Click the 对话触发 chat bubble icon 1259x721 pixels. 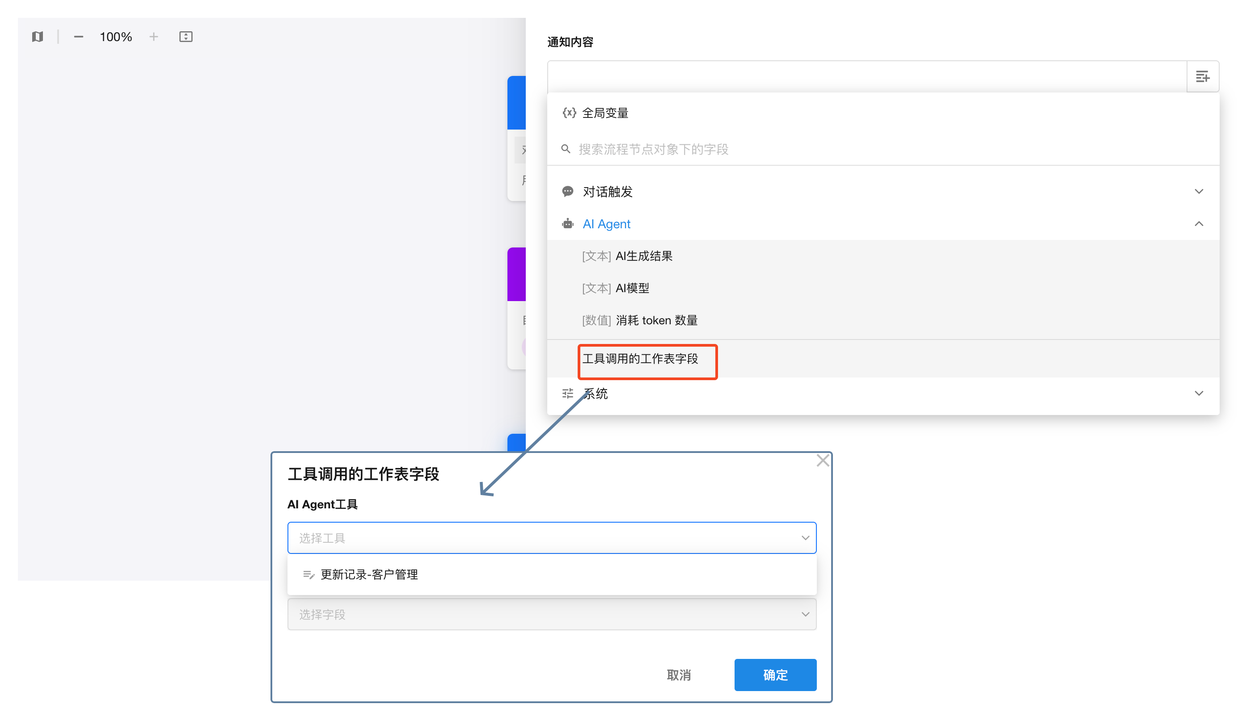(x=568, y=192)
